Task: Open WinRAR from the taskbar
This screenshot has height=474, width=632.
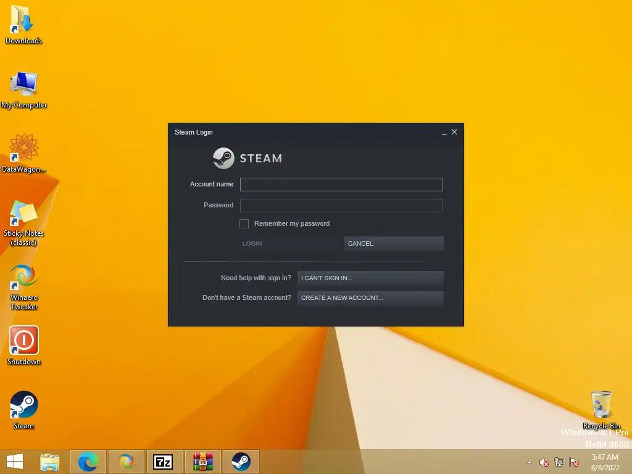Action: tap(202, 462)
